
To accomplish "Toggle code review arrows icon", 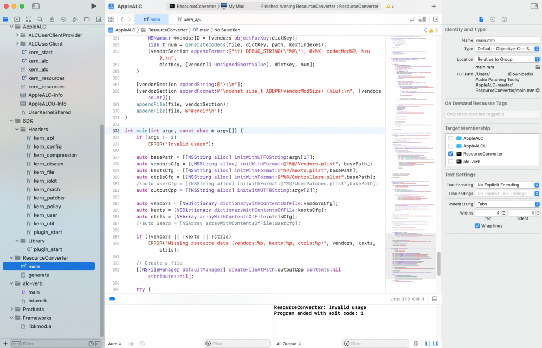I will pos(412,20).
